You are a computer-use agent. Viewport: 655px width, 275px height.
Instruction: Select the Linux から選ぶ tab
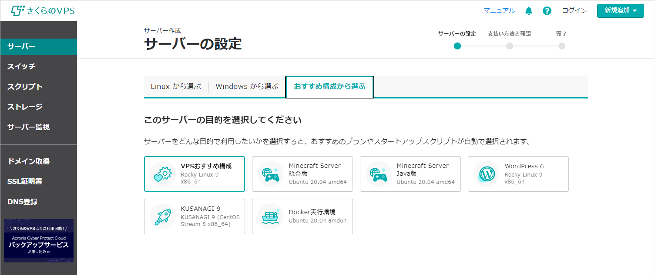point(176,86)
